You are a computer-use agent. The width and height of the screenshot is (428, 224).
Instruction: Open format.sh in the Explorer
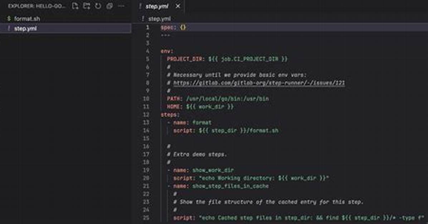[x=27, y=19]
